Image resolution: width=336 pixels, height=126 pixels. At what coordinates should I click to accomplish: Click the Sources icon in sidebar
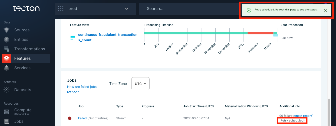[x=7, y=30]
